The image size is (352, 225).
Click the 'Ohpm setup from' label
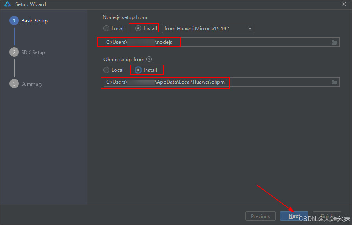(x=124, y=60)
